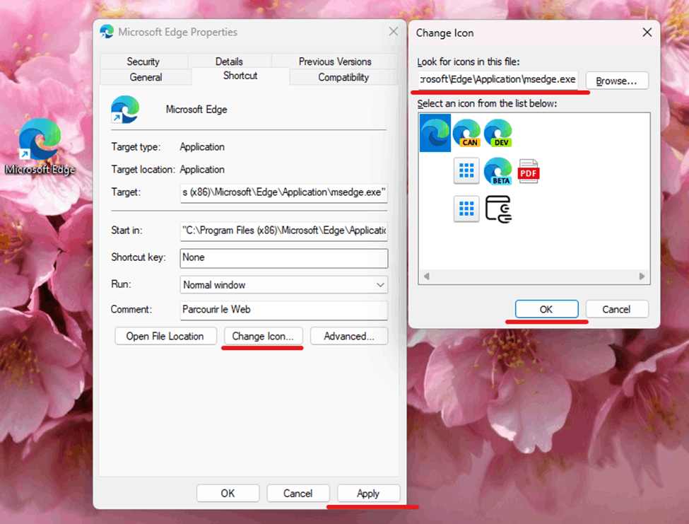Confirm with OK in Change Icon dialog
This screenshot has height=524, width=689.
pyautogui.click(x=547, y=309)
